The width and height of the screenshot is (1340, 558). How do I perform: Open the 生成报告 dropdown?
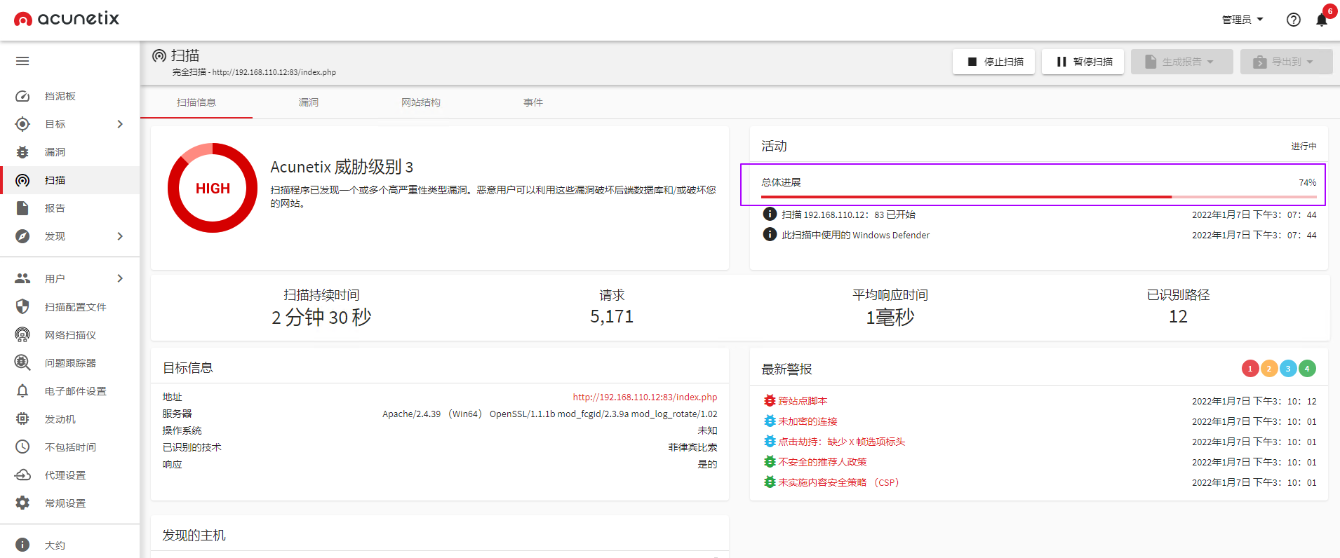click(1181, 62)
